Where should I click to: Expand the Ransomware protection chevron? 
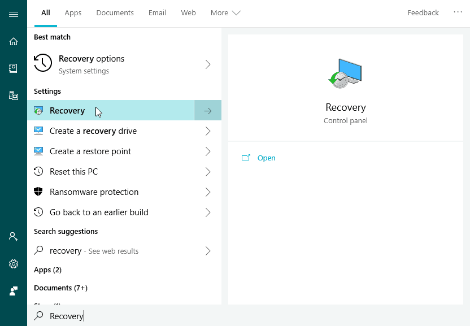[x=208, y=192]
